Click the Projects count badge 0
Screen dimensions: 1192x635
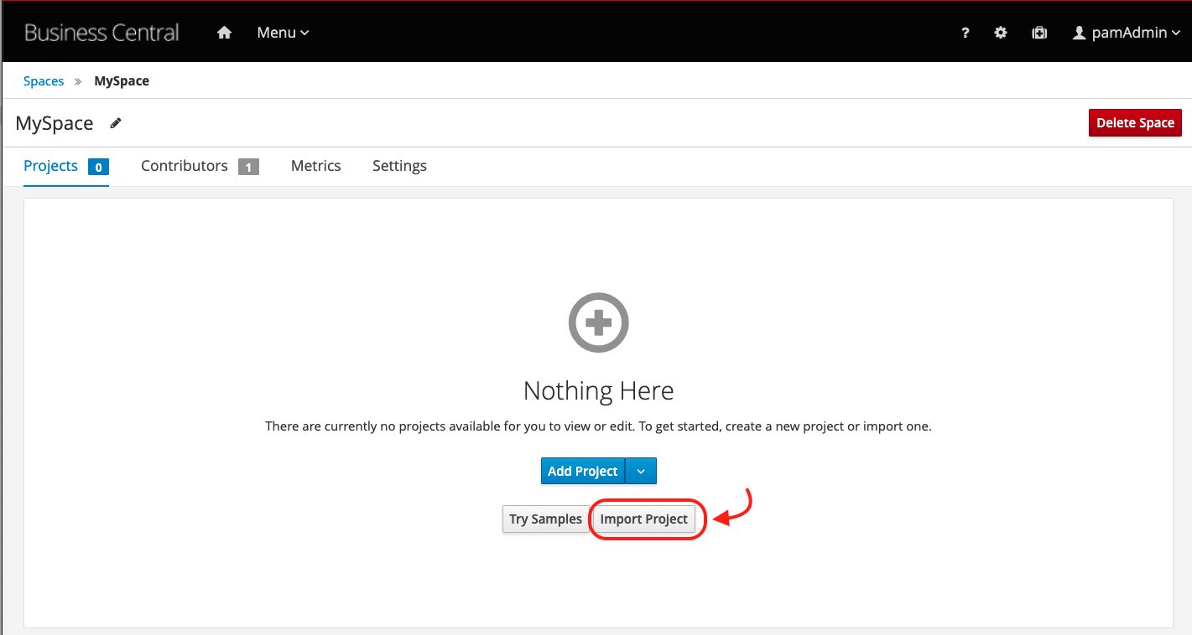coord(98,167)
